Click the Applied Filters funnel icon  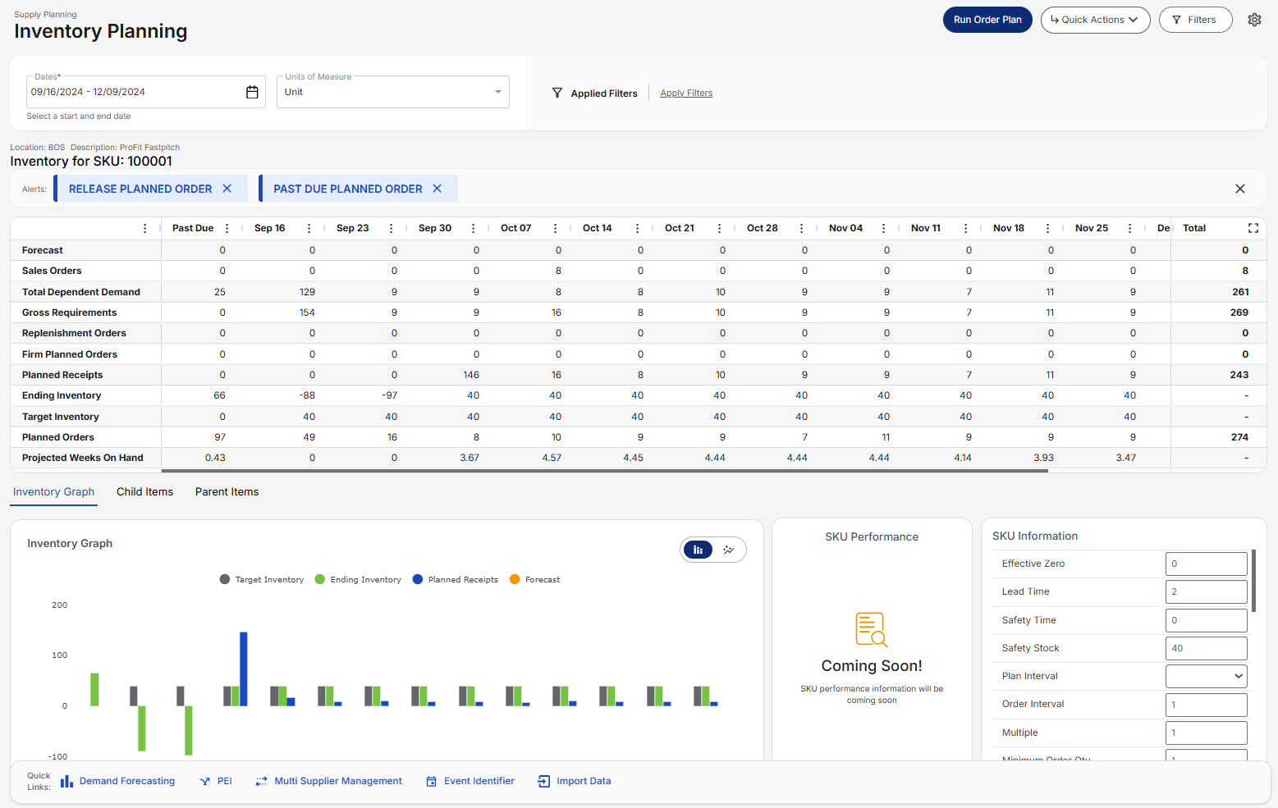point(557,93)
